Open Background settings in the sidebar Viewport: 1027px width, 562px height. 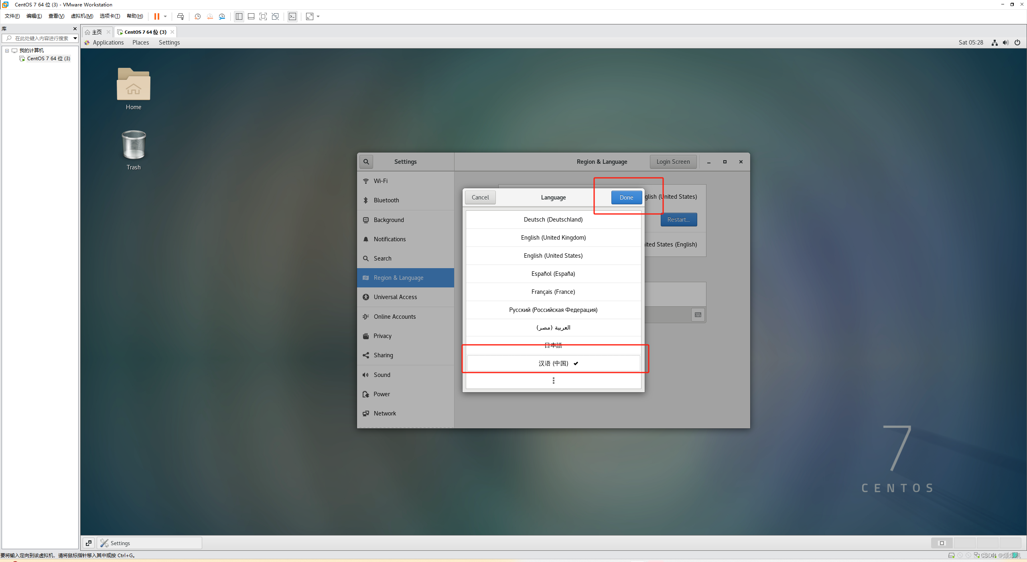click(x=406, y=220)
